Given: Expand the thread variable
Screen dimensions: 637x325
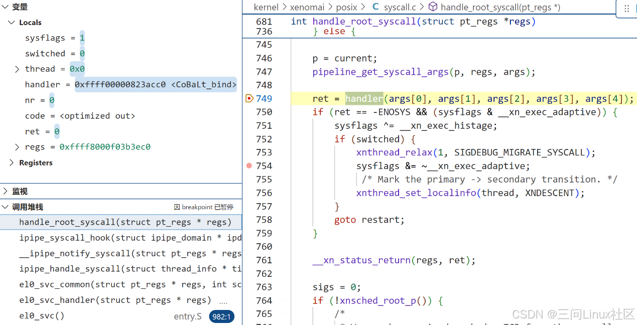Looking at the screenshot, I should coord(17,69).
